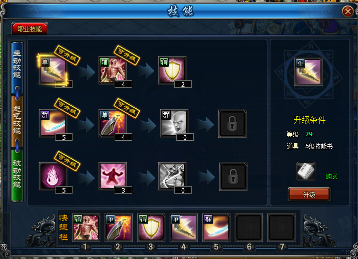Click the red power-up figure skill icon

pyautogui.click(x=112, y=176)
